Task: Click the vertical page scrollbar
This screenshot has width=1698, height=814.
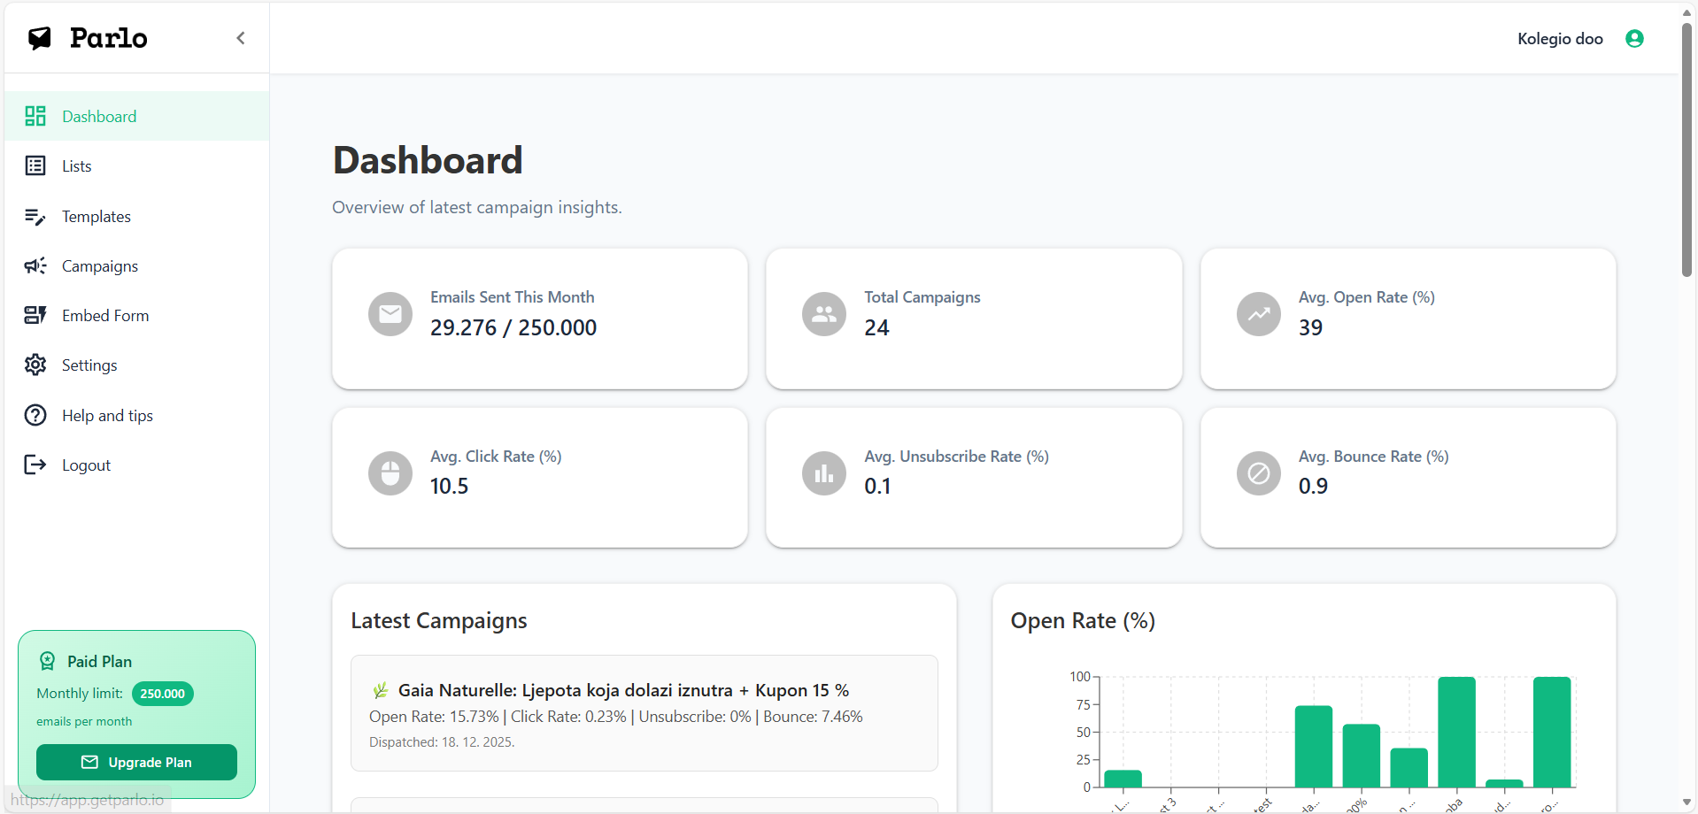Action: click(1686, 150)
